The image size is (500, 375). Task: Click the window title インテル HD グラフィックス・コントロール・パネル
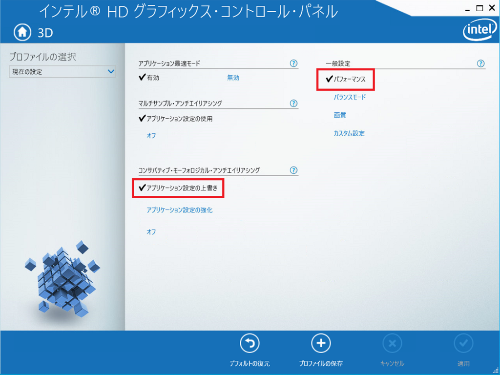point(188,12)
